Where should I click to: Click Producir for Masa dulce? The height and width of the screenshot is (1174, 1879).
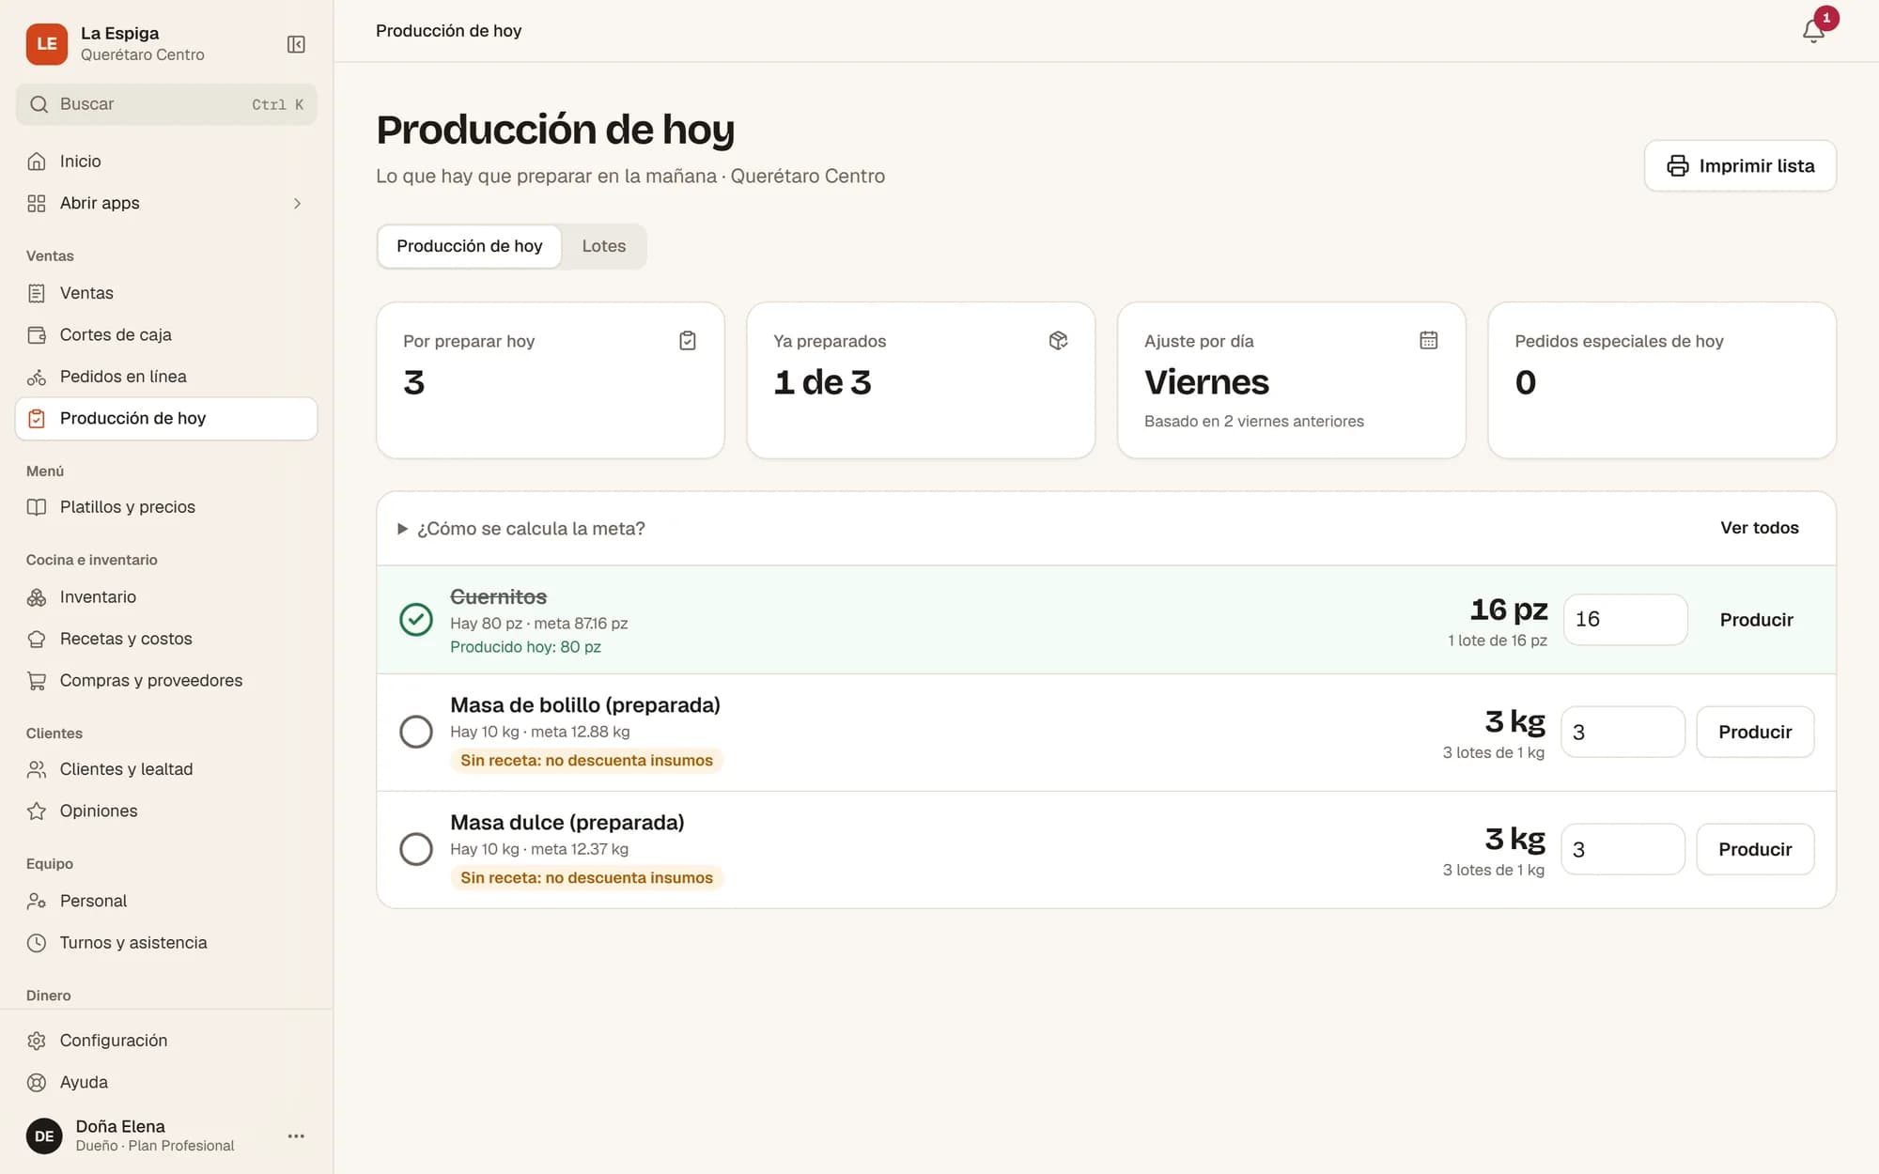[x=1755, y=849]
